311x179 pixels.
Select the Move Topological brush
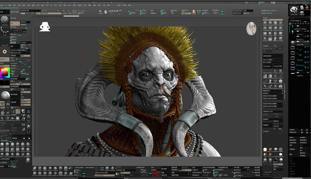(x=35, y=168)
